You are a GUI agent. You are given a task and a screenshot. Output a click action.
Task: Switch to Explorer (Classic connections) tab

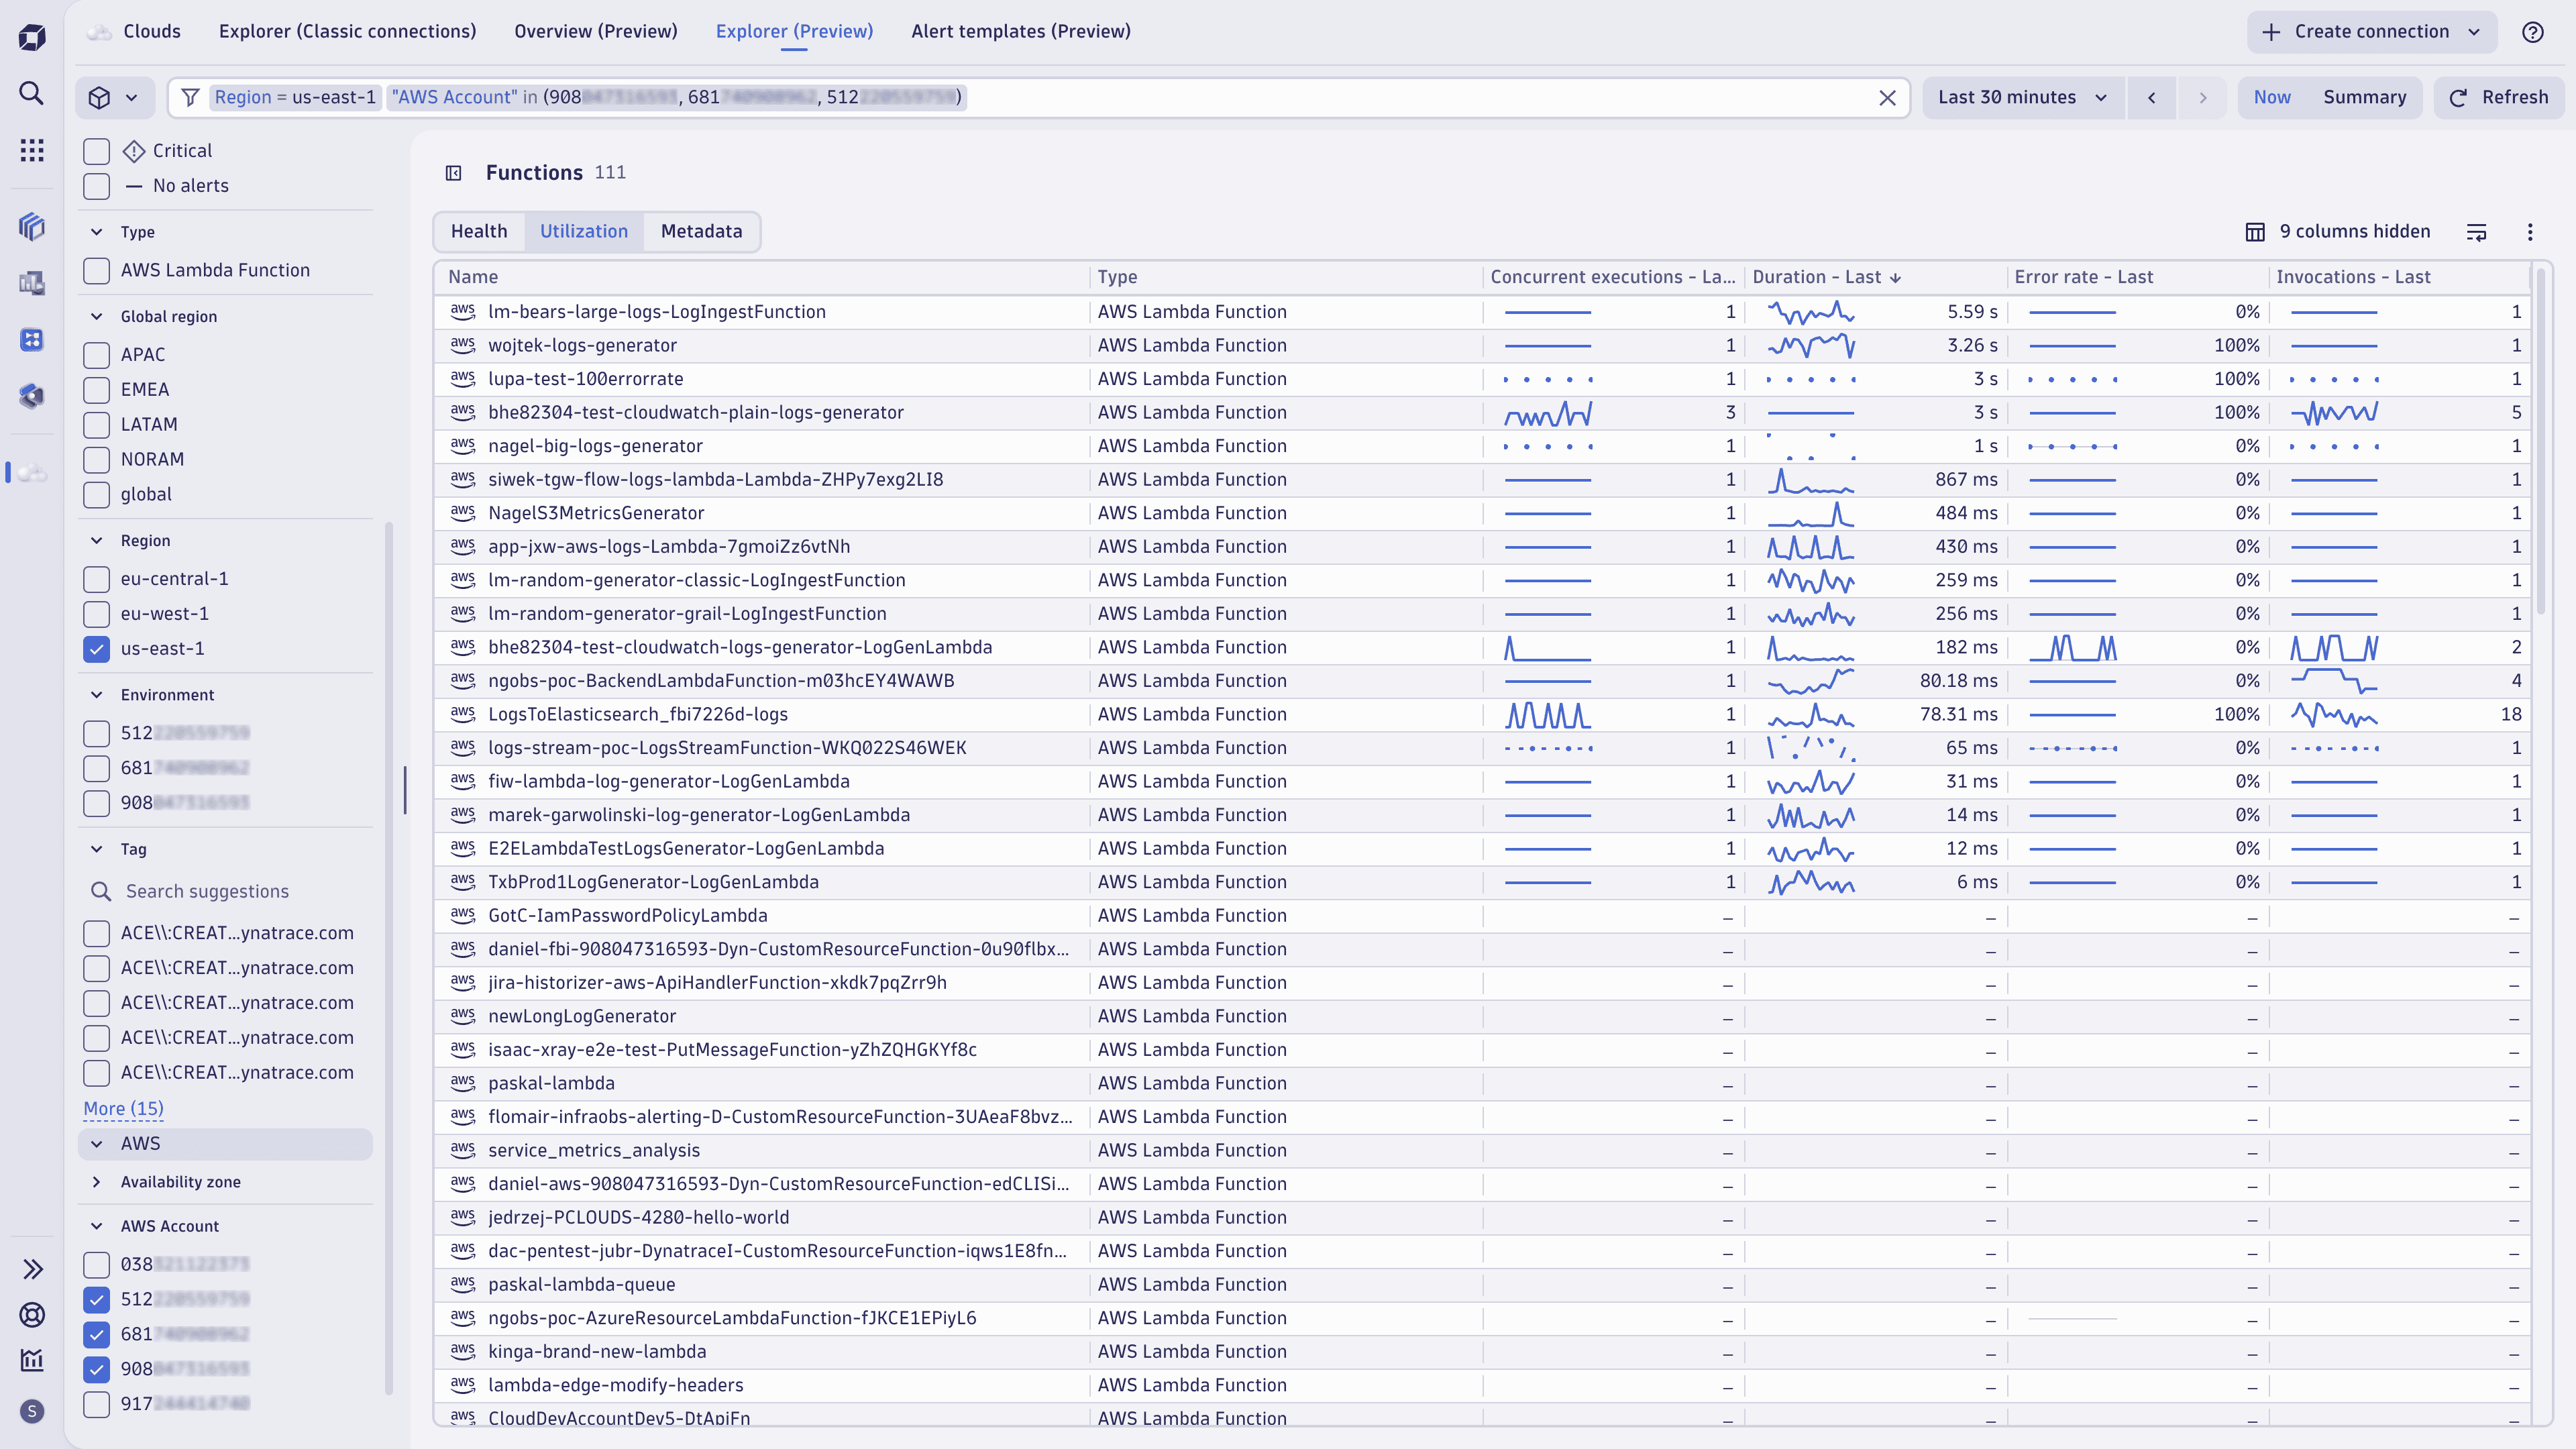(x=347, y=31)
